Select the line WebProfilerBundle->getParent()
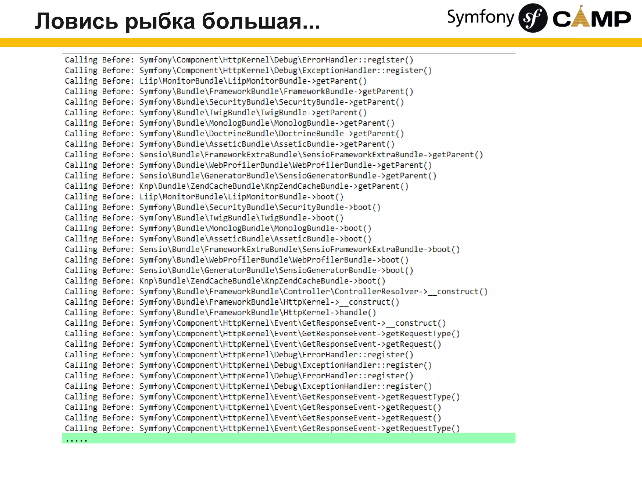This screenshot has width=642, height=481. (x=248, y=165)
